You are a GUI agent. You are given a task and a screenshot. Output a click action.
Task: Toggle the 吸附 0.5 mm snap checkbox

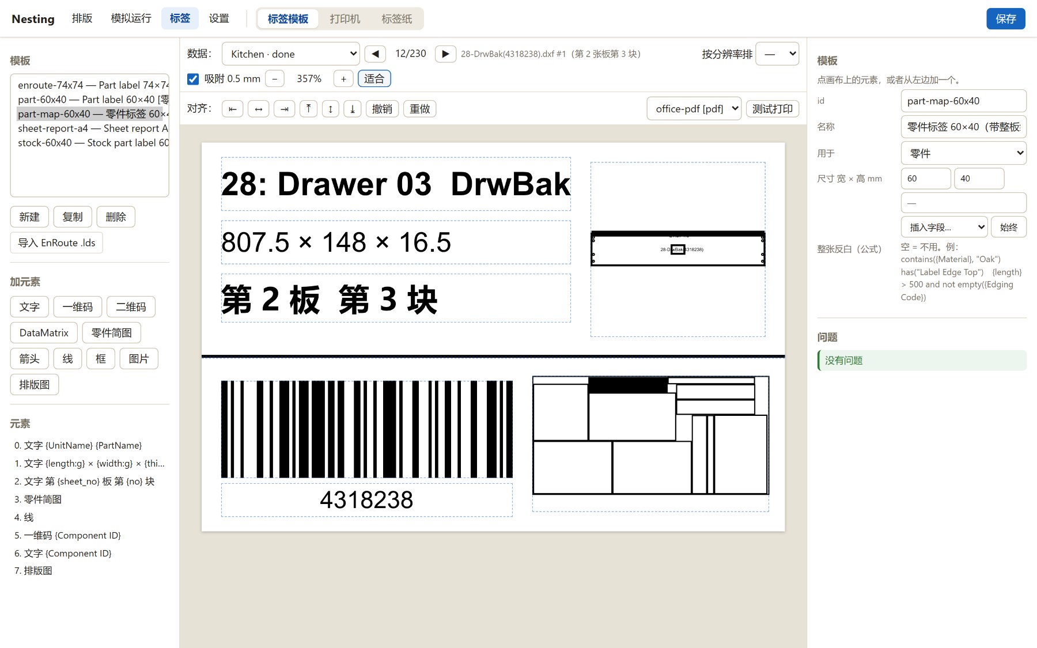pos(193,79)
